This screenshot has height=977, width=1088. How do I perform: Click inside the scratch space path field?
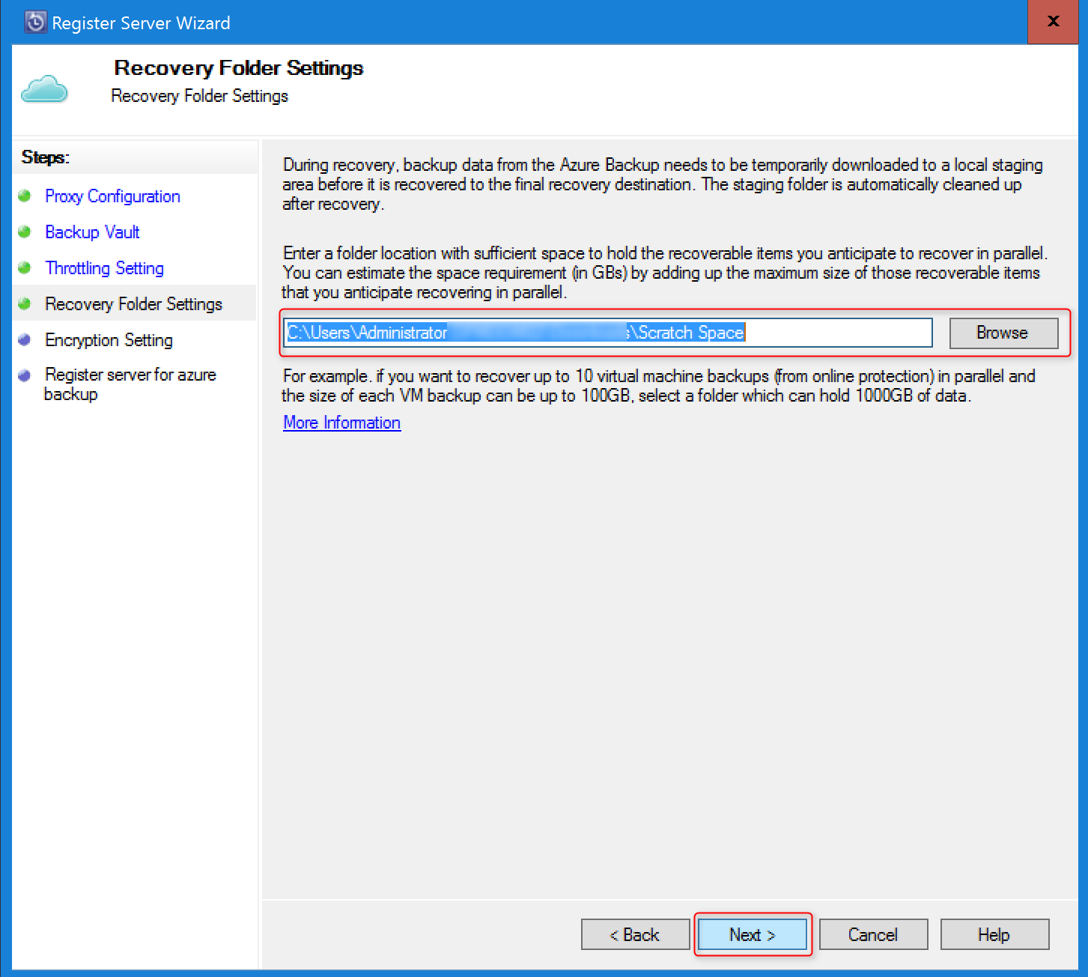pos(607,333)
